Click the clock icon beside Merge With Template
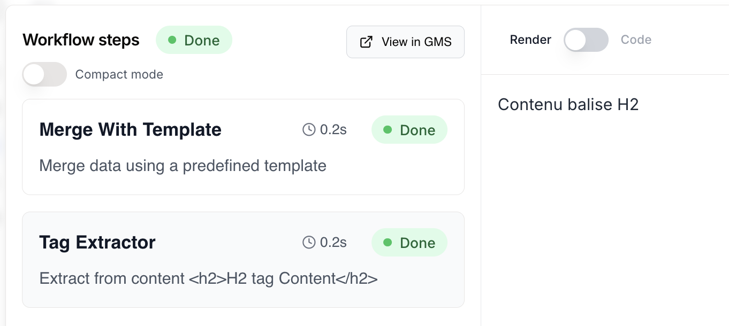This screenshot has width=729, height=326. pyautogui.click(x=309, y=129)
